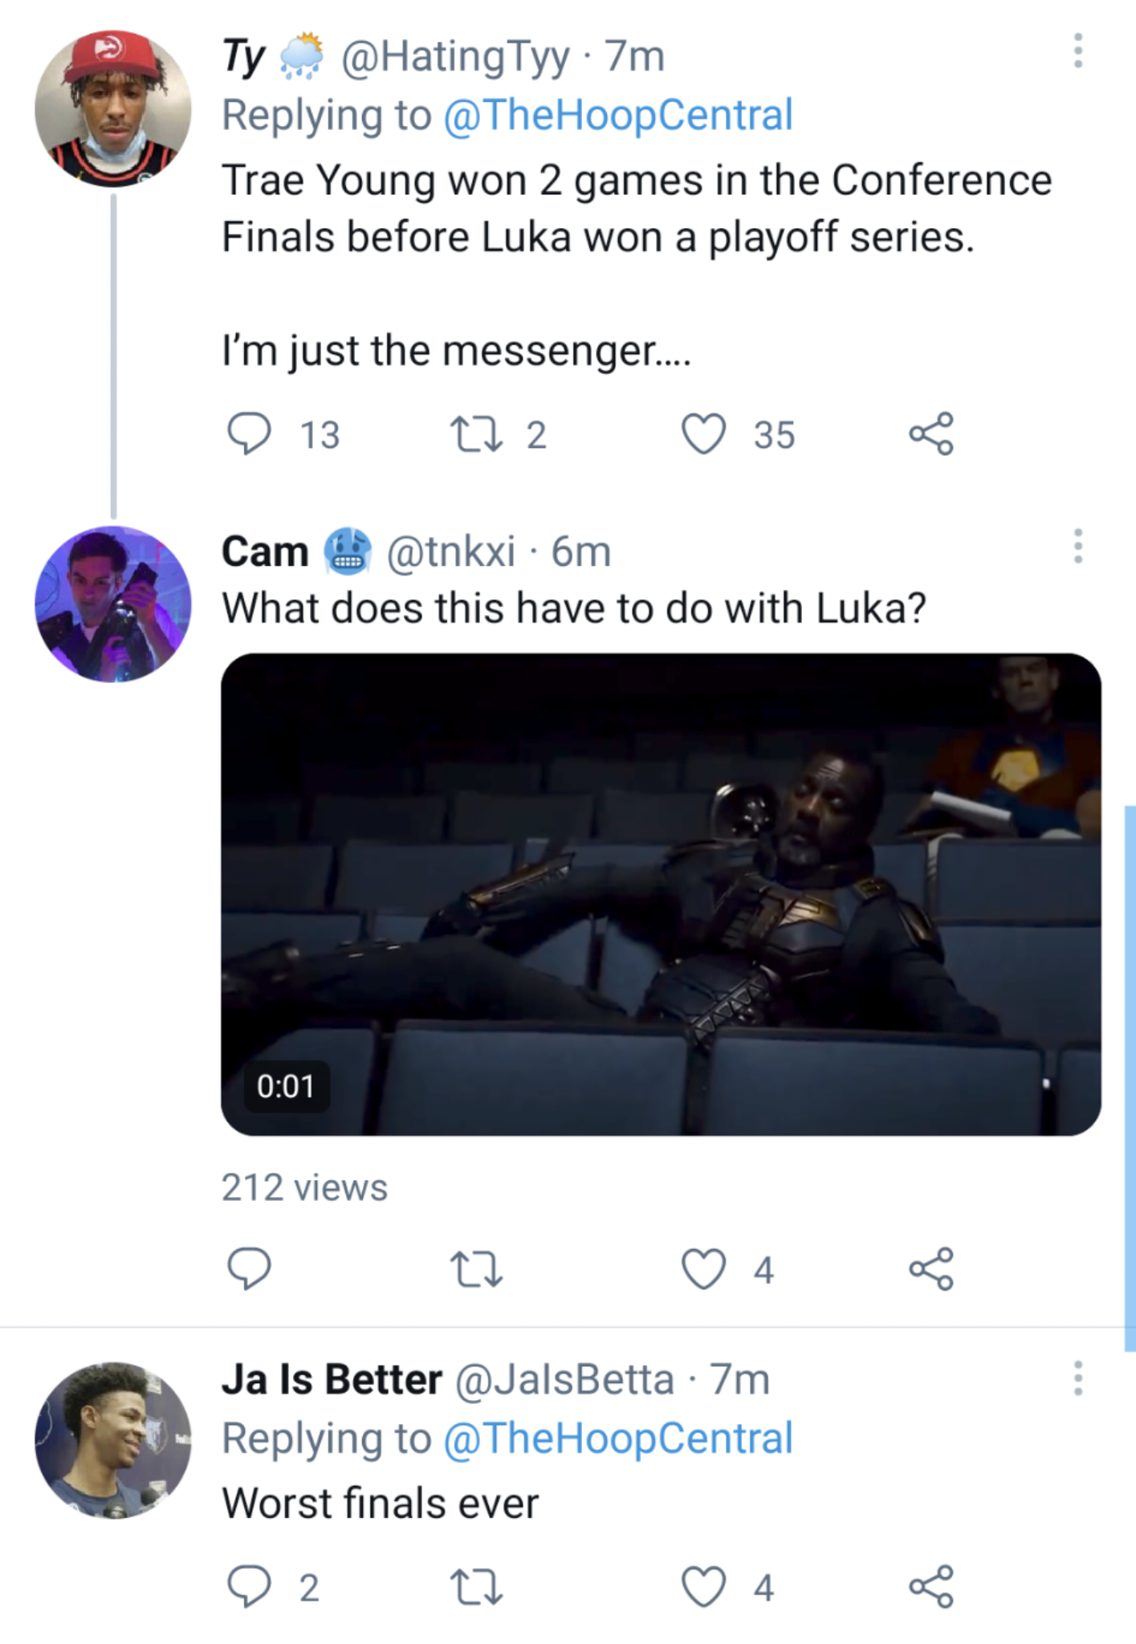1136x1644 pixels.
Task: Like Ty's tweet with 35 likes
Action: click(704, 434)
